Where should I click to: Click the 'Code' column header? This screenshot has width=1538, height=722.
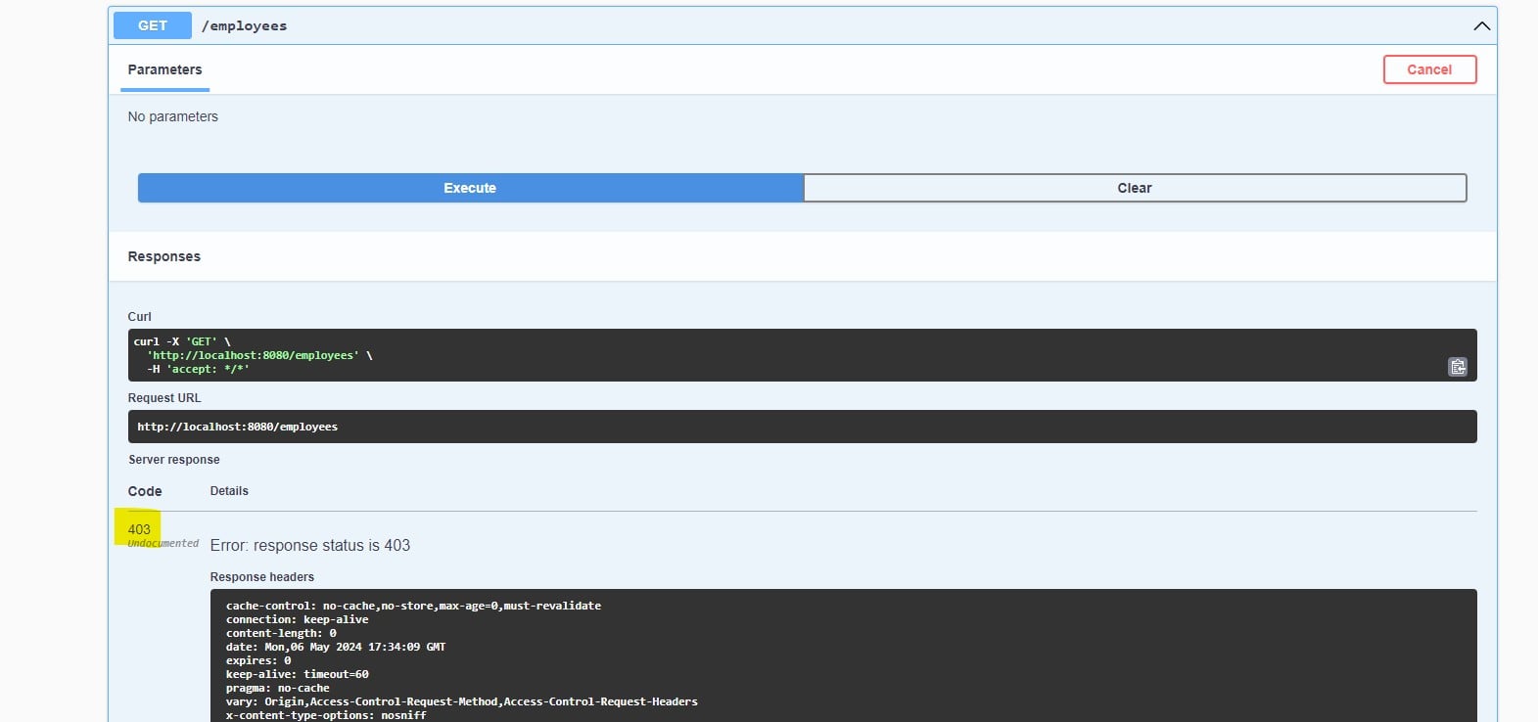pyautogui.click(x=145, y=491)
